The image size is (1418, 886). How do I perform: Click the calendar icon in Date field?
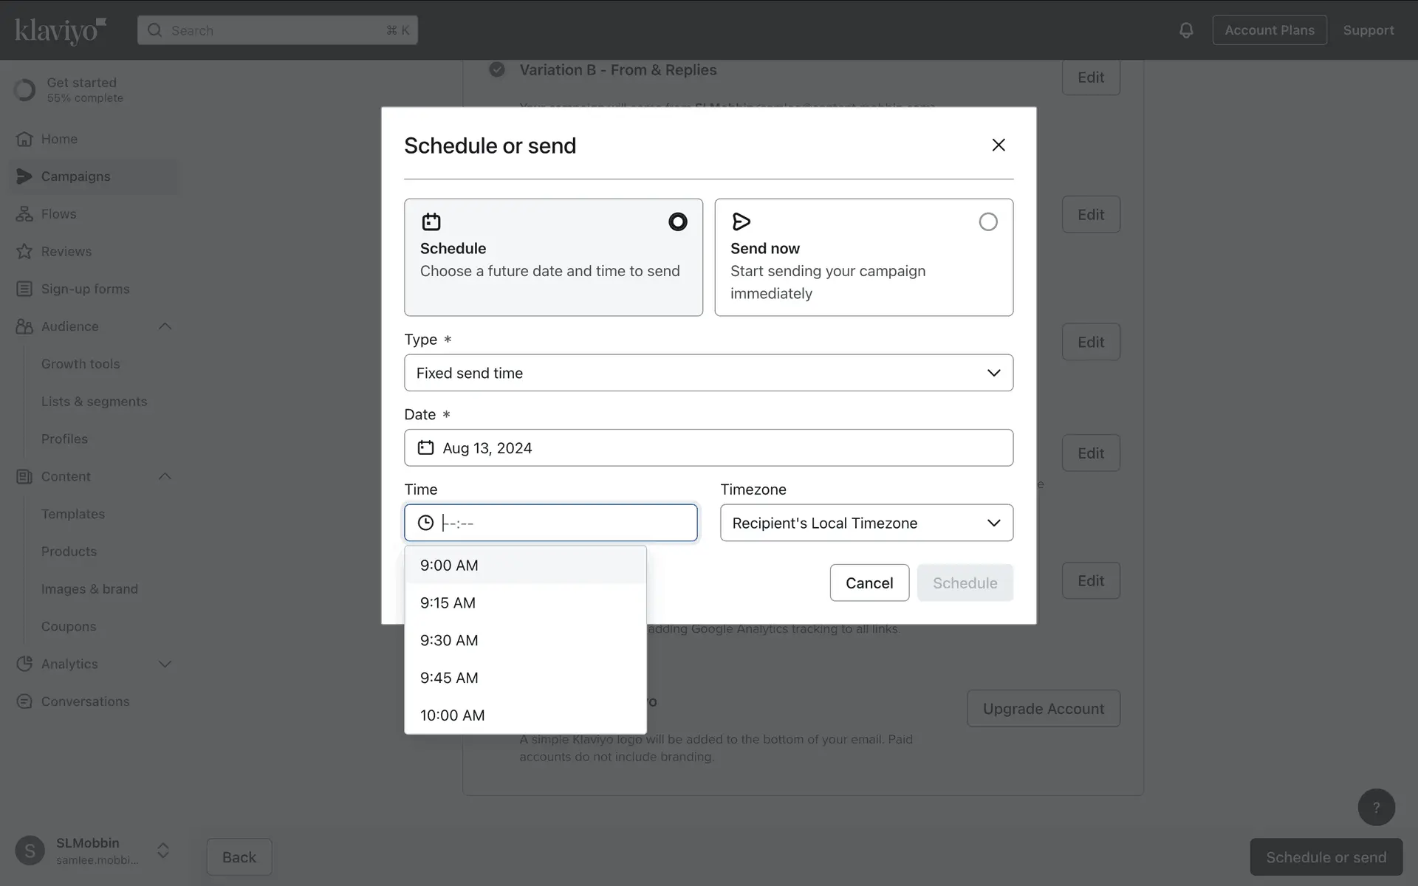425,447
